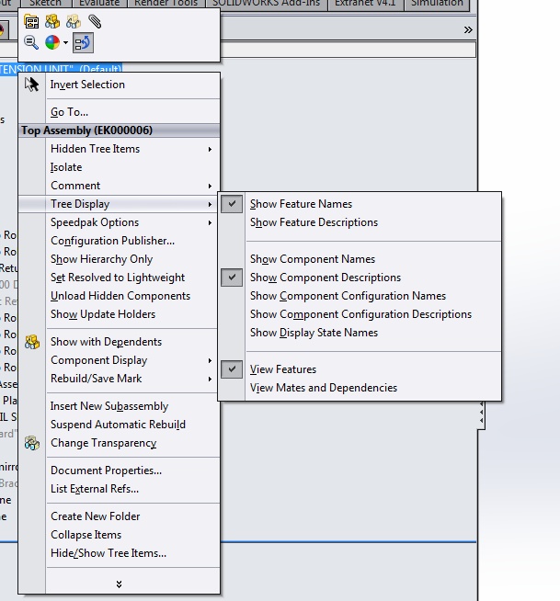560x601 pixels.
Task: Uncheck Show Feature Names
Action: 360,204
